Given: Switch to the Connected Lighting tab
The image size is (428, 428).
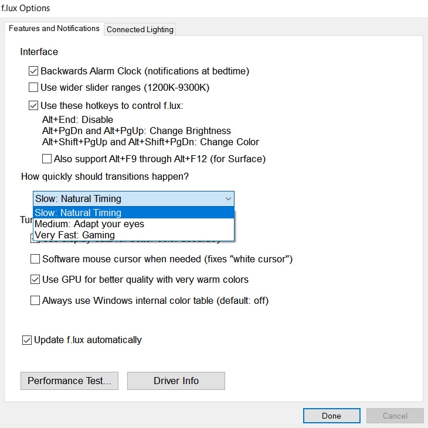Looking at the screenshot, I should (x=140, y=29).
